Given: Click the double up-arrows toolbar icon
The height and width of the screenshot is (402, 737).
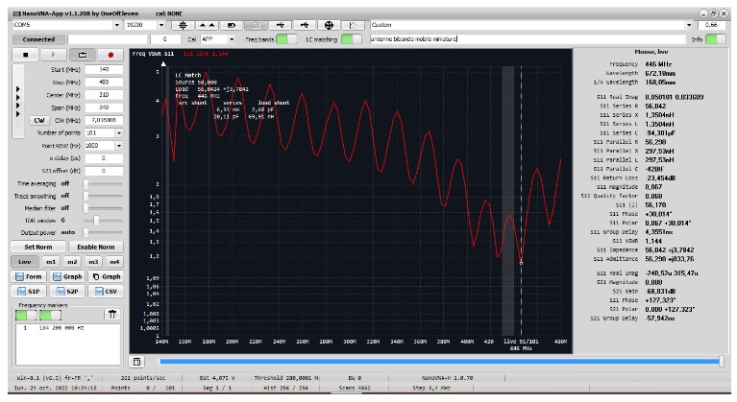Looking at the screenshot, I should pos(207,25).
